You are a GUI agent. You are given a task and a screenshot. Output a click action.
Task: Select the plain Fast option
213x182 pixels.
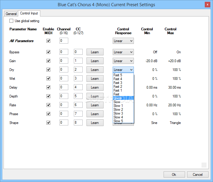point(123,94)
